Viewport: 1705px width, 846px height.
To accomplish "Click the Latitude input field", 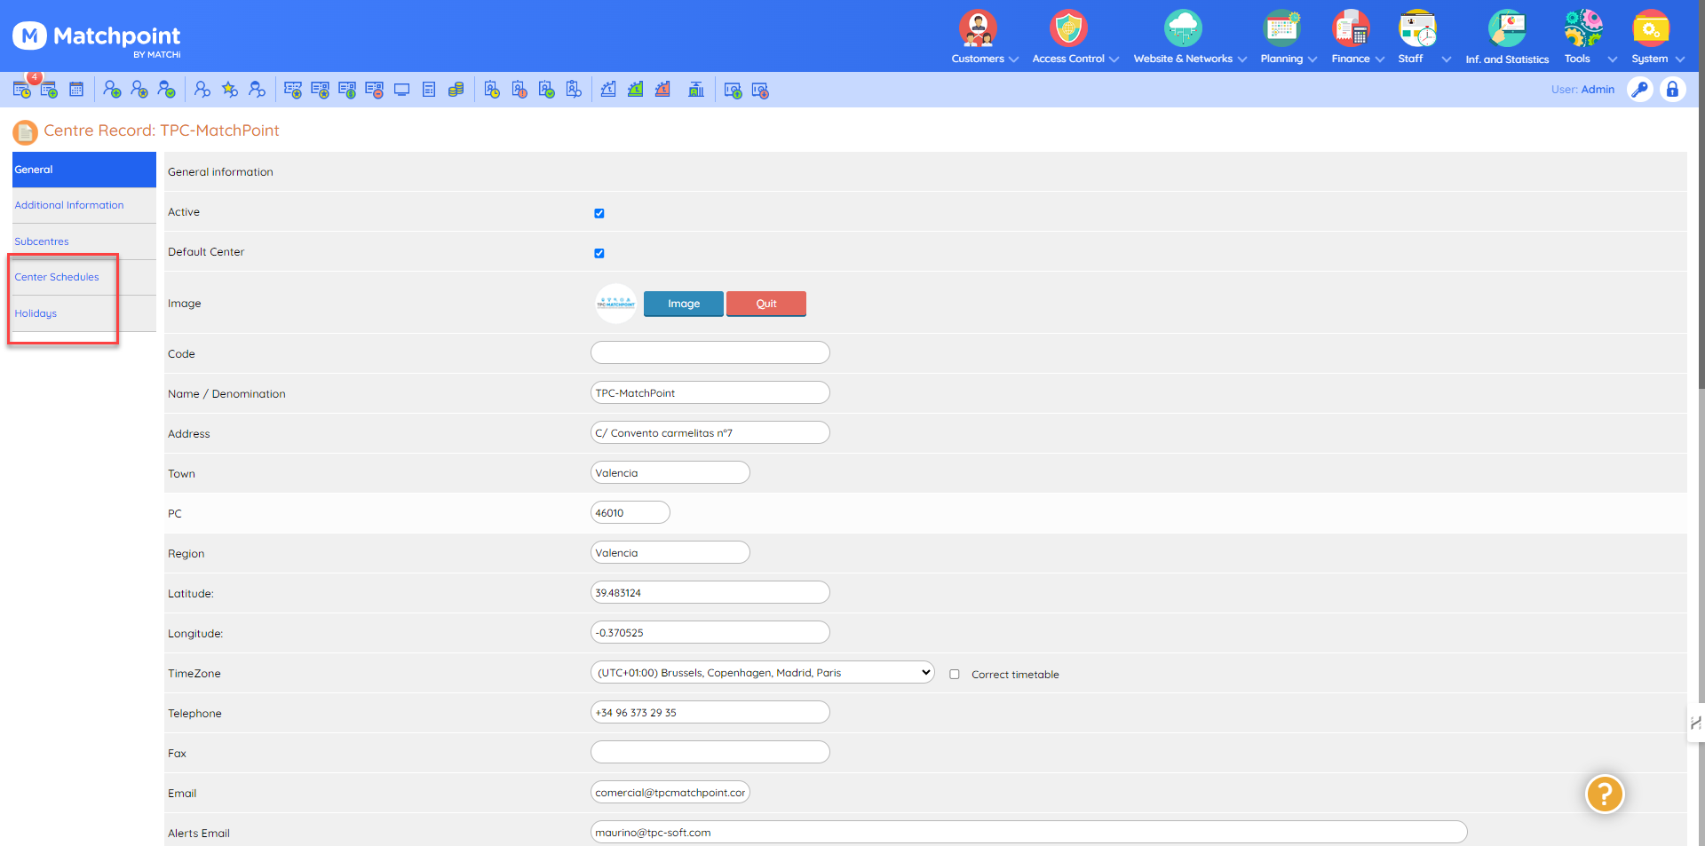I will pyautogui.click(x=710, y=592).
